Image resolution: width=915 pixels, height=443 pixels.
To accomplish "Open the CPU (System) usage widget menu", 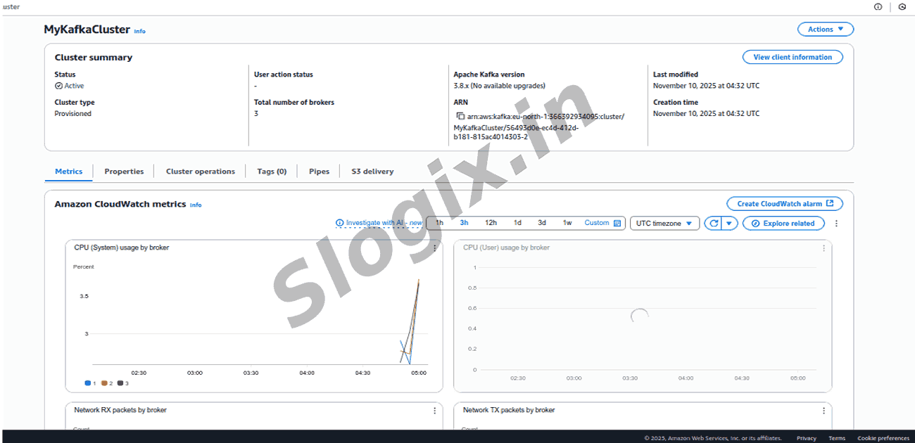I will point(435,248).
